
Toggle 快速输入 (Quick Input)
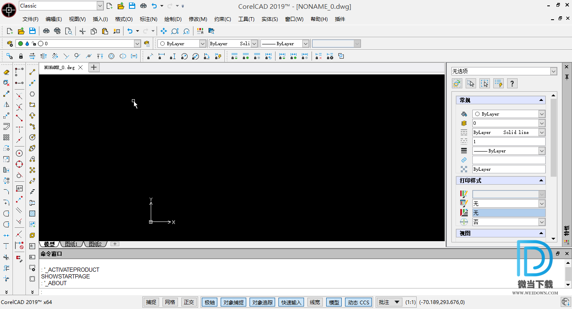[291, 302]
